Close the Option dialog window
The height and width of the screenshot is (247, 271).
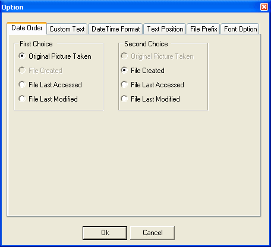(x=264, y=7)
